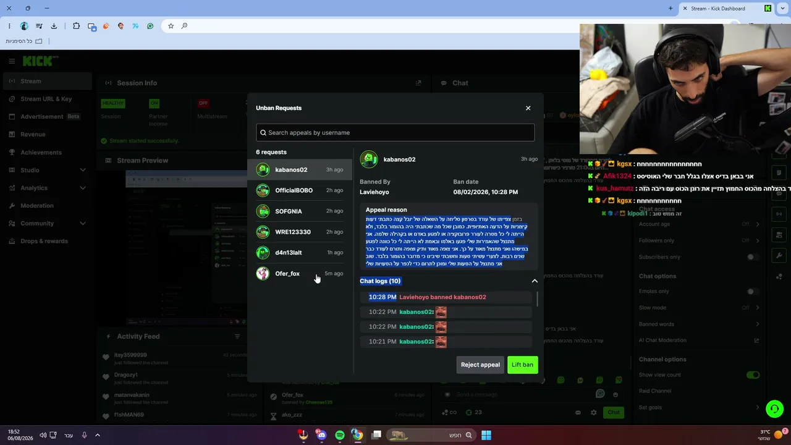Open the Slow mode setting chevron

(x=758, y=308)
